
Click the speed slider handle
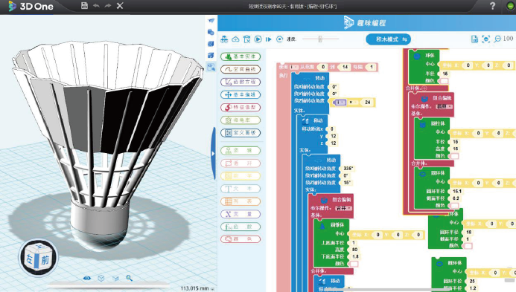click(x=320, y=39)
